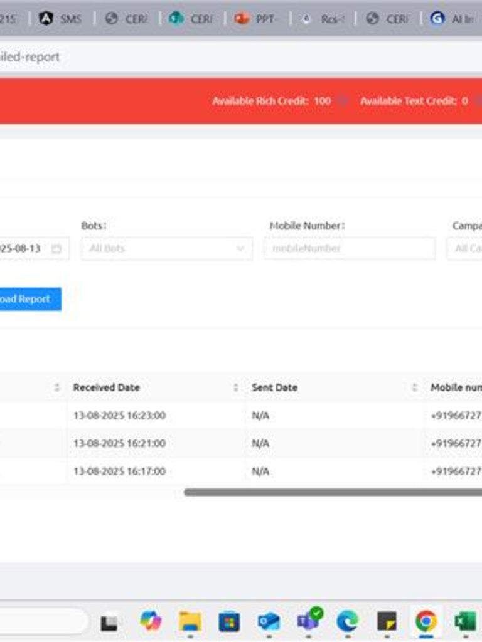Open Outlook from the taskbar

(269, 621)
